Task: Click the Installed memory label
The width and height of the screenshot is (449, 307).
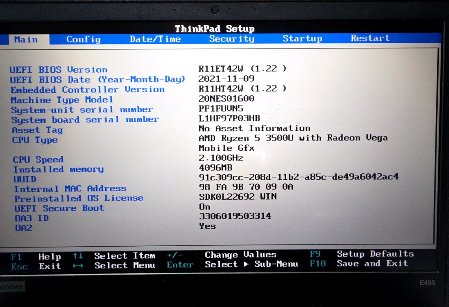Action: (58, 169)
